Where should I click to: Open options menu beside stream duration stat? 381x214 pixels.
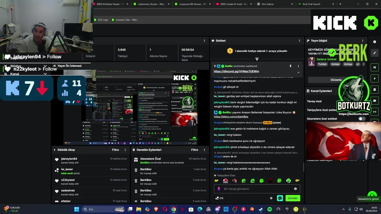[x=204, y=41]
